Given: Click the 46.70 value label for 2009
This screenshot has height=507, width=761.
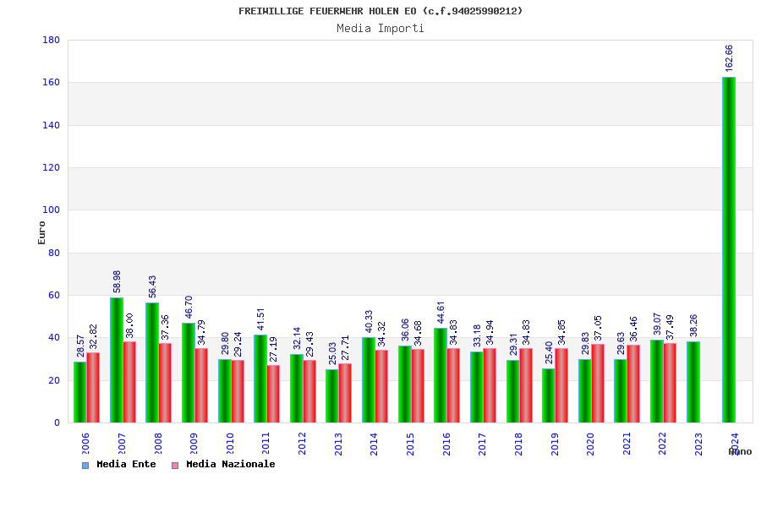Looking at the screenshot, I should [x=189, y=307].
